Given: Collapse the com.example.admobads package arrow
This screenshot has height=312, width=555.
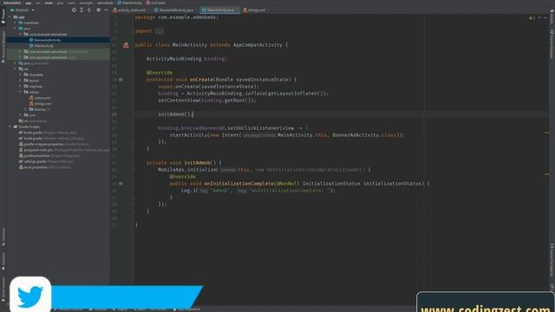Looking at the screenshot, I should pyautogui.click(x=20, y=35).
